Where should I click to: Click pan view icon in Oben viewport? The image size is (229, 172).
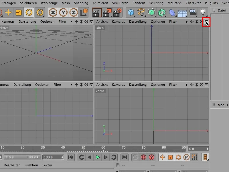pos(192,22)
